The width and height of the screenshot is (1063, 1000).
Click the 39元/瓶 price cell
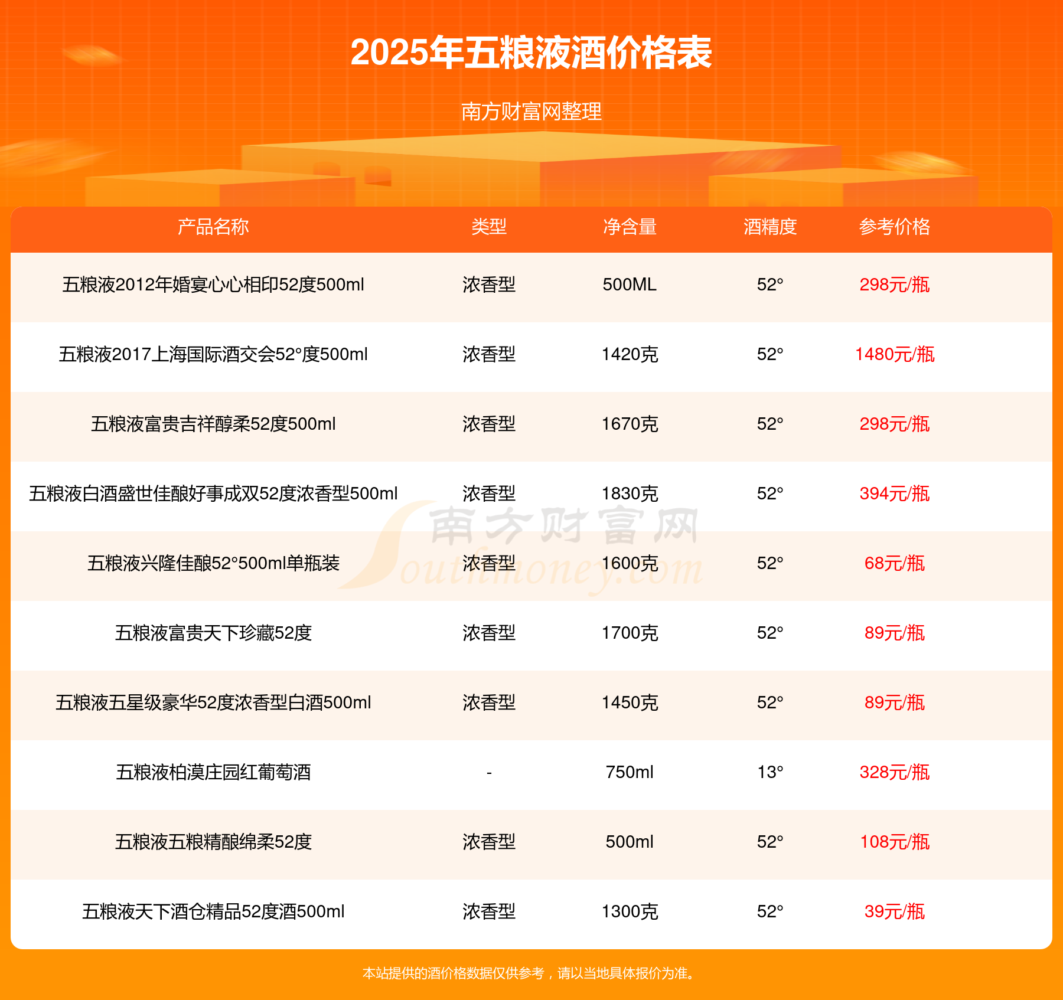click(x=895, y=911)
